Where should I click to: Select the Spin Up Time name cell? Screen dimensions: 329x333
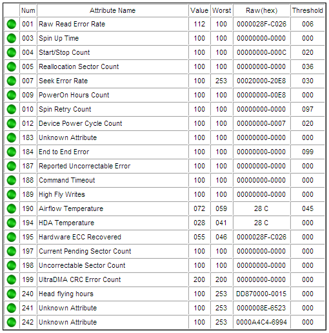[x=112, y=38]
